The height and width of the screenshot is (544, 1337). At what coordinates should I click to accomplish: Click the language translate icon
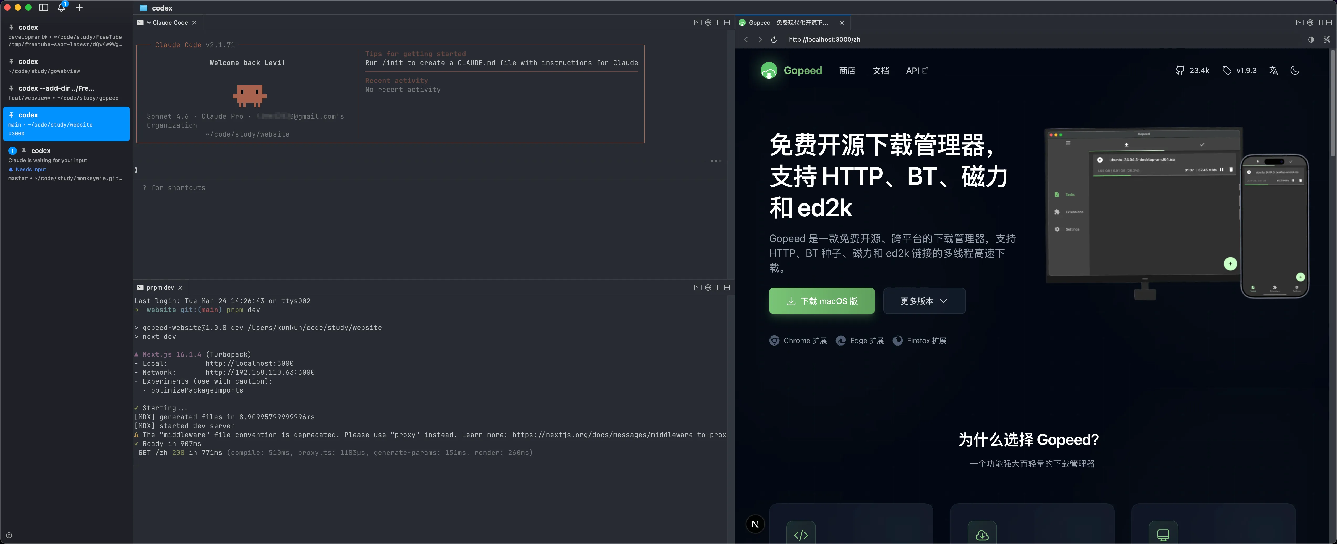click(1273, 71)
